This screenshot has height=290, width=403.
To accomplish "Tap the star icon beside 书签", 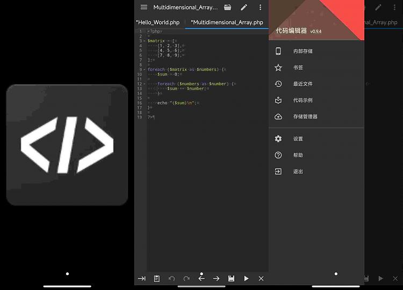I will tap(278, 68).
